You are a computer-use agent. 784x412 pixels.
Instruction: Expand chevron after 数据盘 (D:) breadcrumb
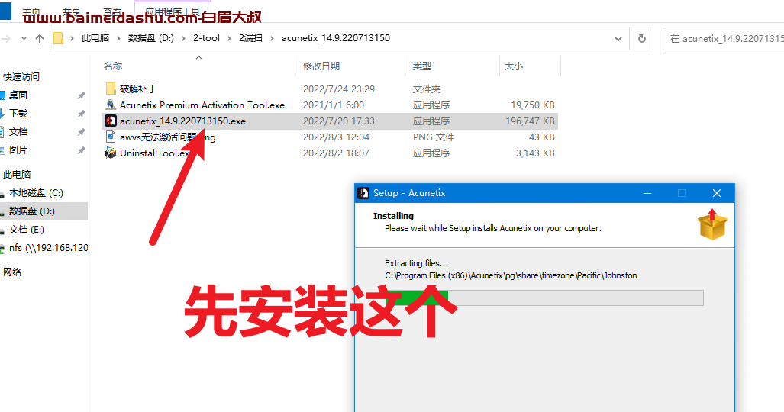[183, 38]
